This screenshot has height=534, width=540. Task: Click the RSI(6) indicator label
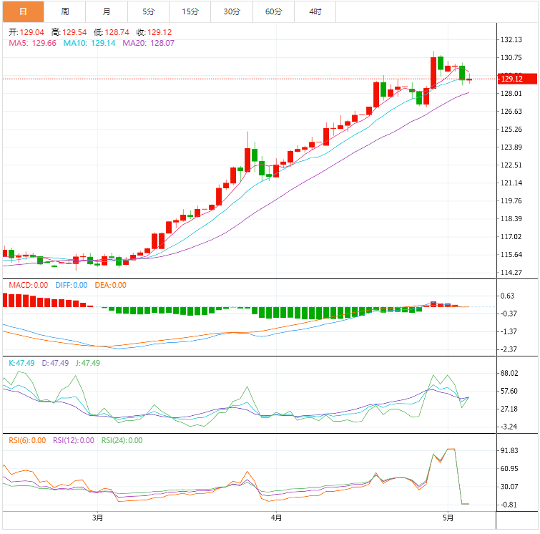[x=27, y=440]
